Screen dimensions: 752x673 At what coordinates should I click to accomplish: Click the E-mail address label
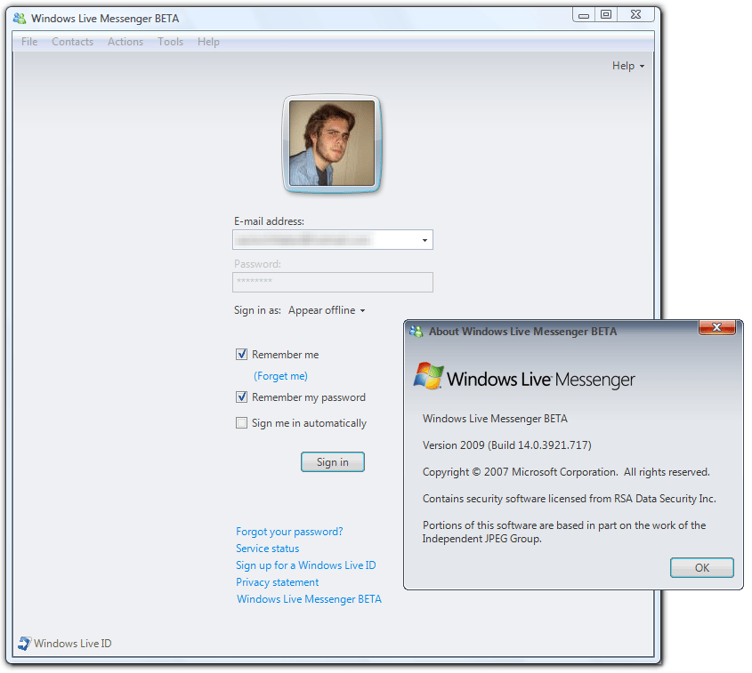click(x=269, y=221)
